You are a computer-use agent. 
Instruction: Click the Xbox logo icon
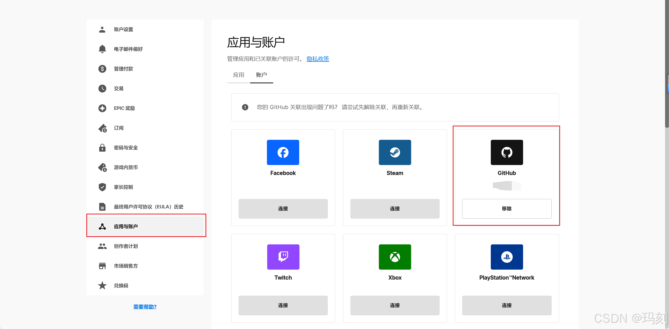pyautogui.click(x=395, y=257)
